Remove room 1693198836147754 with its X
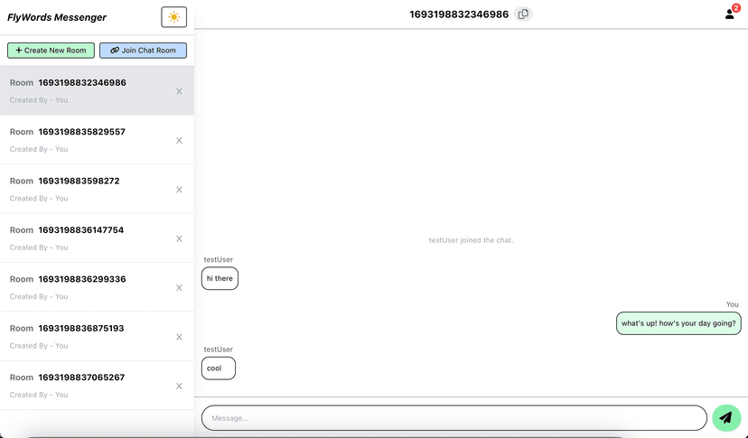Screen dimensions: 748x438 tap(179, 238)
